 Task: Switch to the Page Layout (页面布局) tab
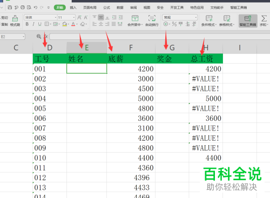tap(90, 8)
